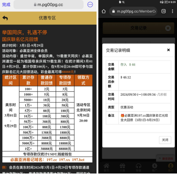
Task: Tap 完成 to close the in-app browser
Action: 6,5
